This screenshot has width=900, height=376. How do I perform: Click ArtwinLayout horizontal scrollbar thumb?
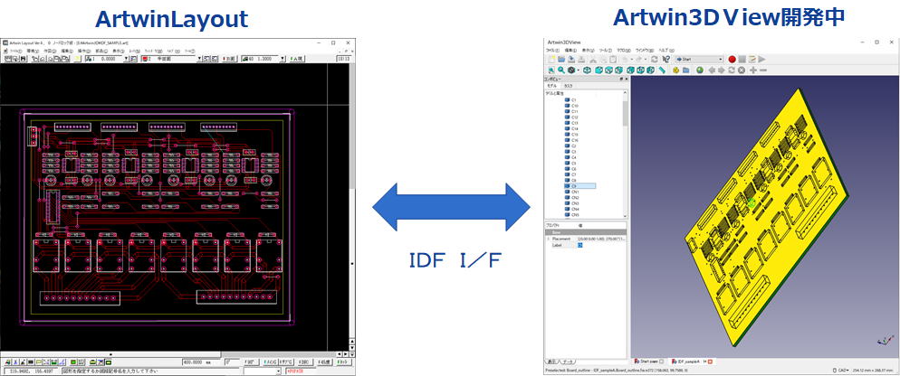pyautogui.click(x=110, y=354)
